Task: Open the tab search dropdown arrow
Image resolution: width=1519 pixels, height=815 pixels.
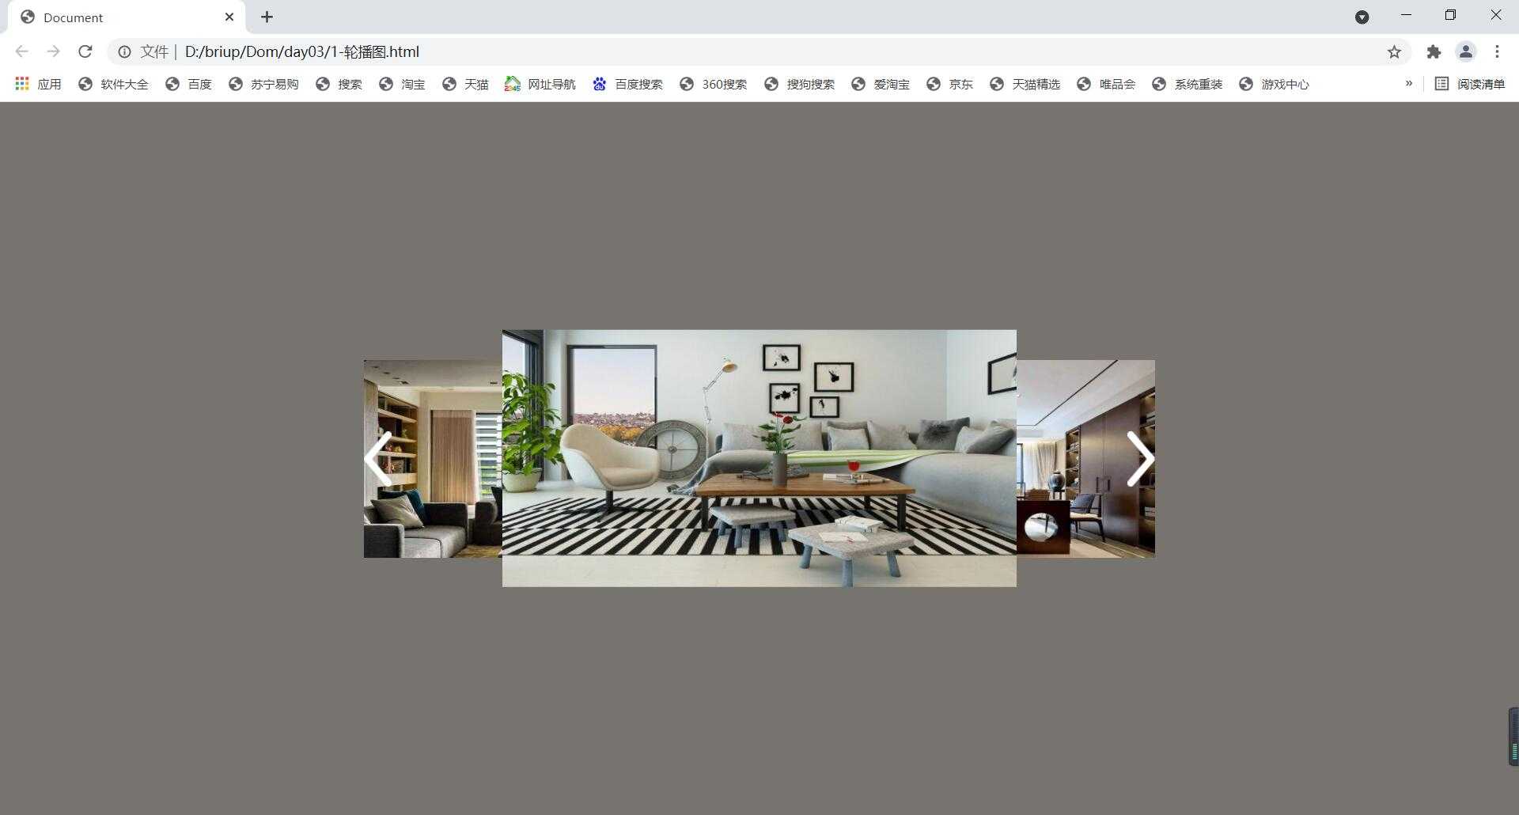Action: click(x=1362, y=17)
